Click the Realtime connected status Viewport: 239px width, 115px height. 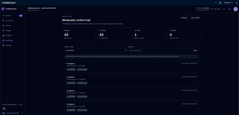(x=203, y=8)
